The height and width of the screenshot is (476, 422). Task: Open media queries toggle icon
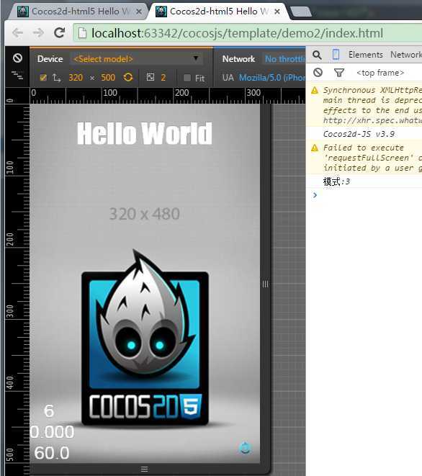coord(17,75)
